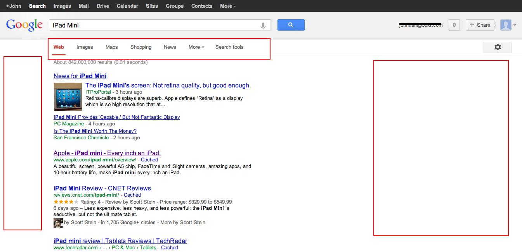Click the + Share button
This screenshot has height=252, width=522.
(480, 25)
